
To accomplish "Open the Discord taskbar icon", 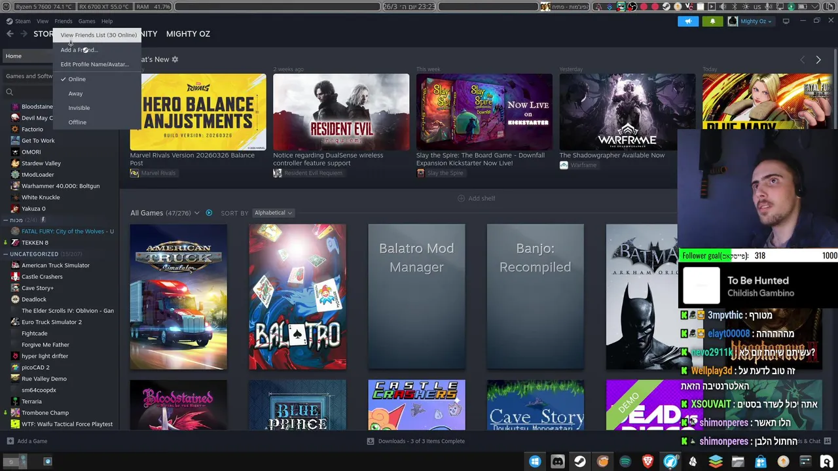I will click(x=557, y=461).
